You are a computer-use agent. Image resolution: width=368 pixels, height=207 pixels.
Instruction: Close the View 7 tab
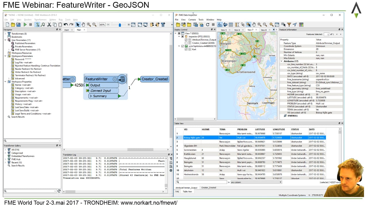(256, 30)
